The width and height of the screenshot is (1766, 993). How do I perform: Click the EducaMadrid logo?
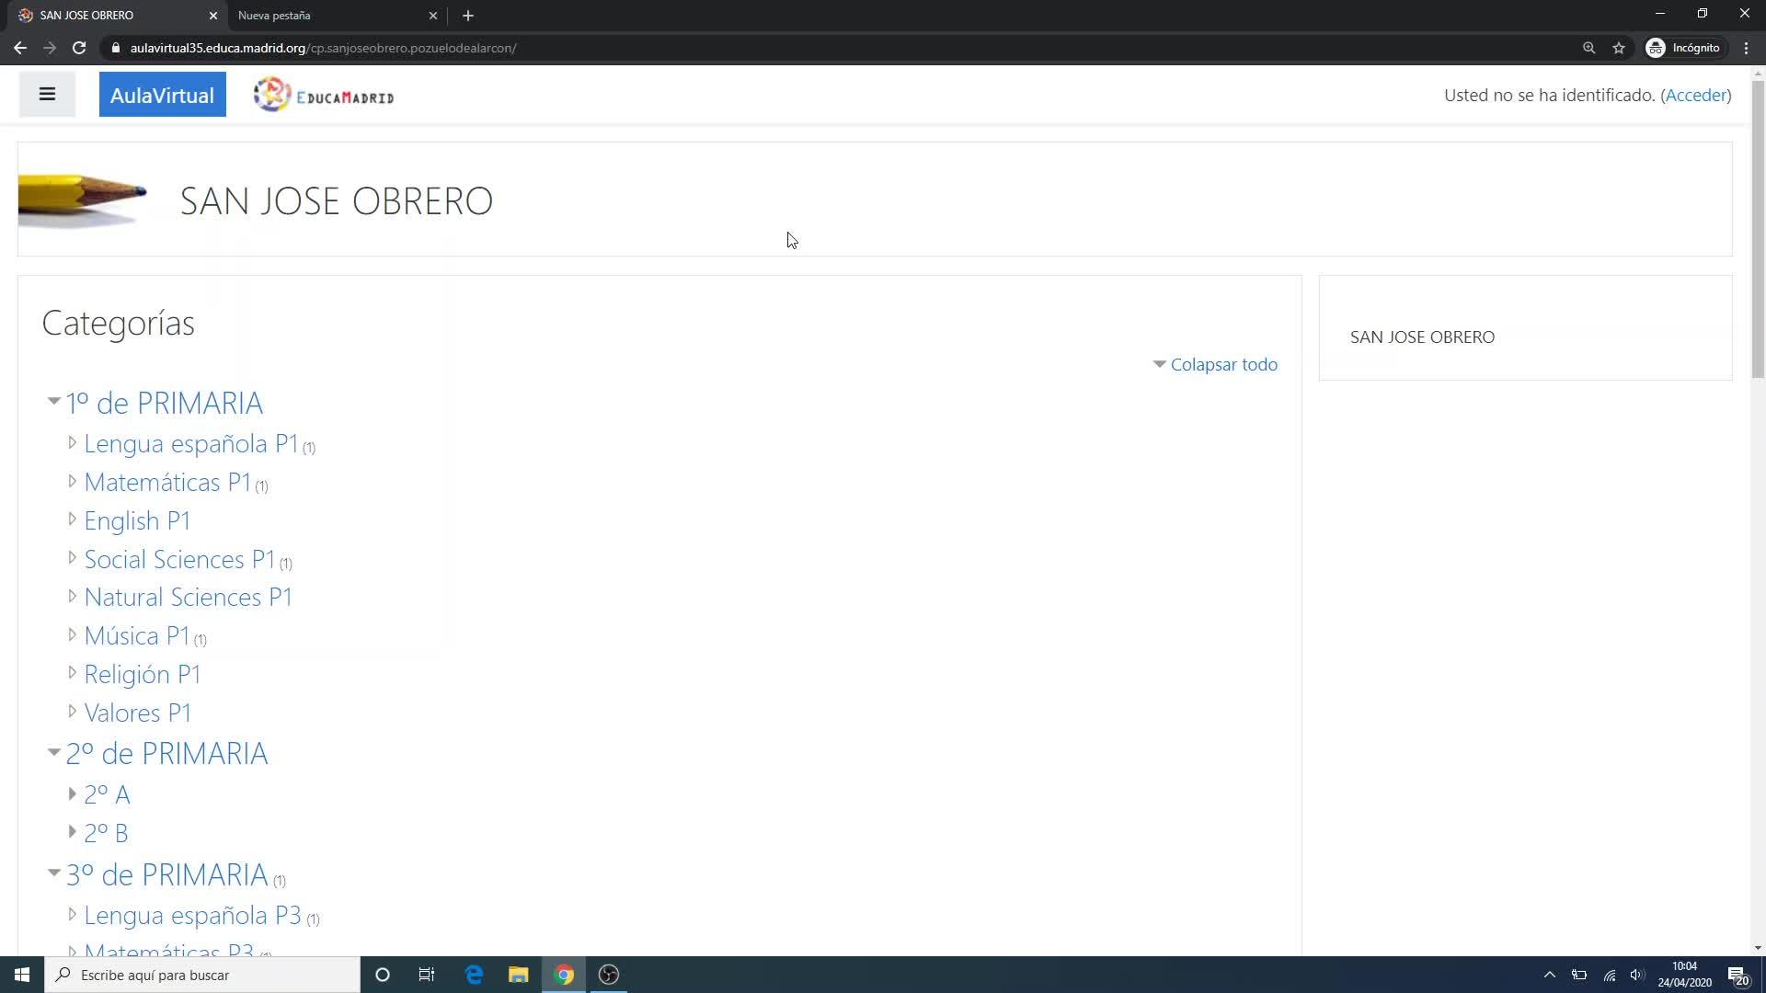pos(324,95)
